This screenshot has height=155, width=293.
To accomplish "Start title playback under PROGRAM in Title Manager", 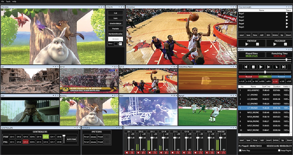I will [x=275, y=44].
